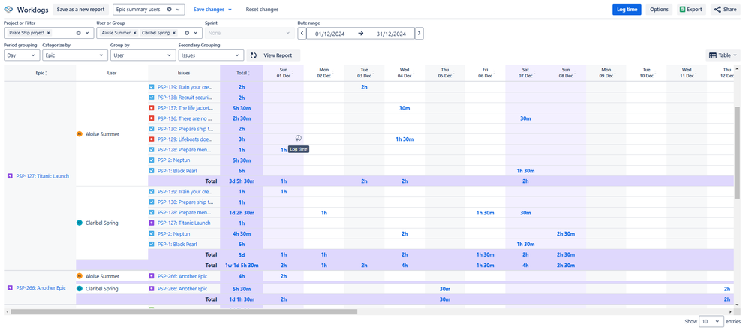Image resolution: width=749 pixels, height=330 pixels.
Task: Click Claribel Spring avatar in Titanic Launch group
Action: (x=80, y=223)
